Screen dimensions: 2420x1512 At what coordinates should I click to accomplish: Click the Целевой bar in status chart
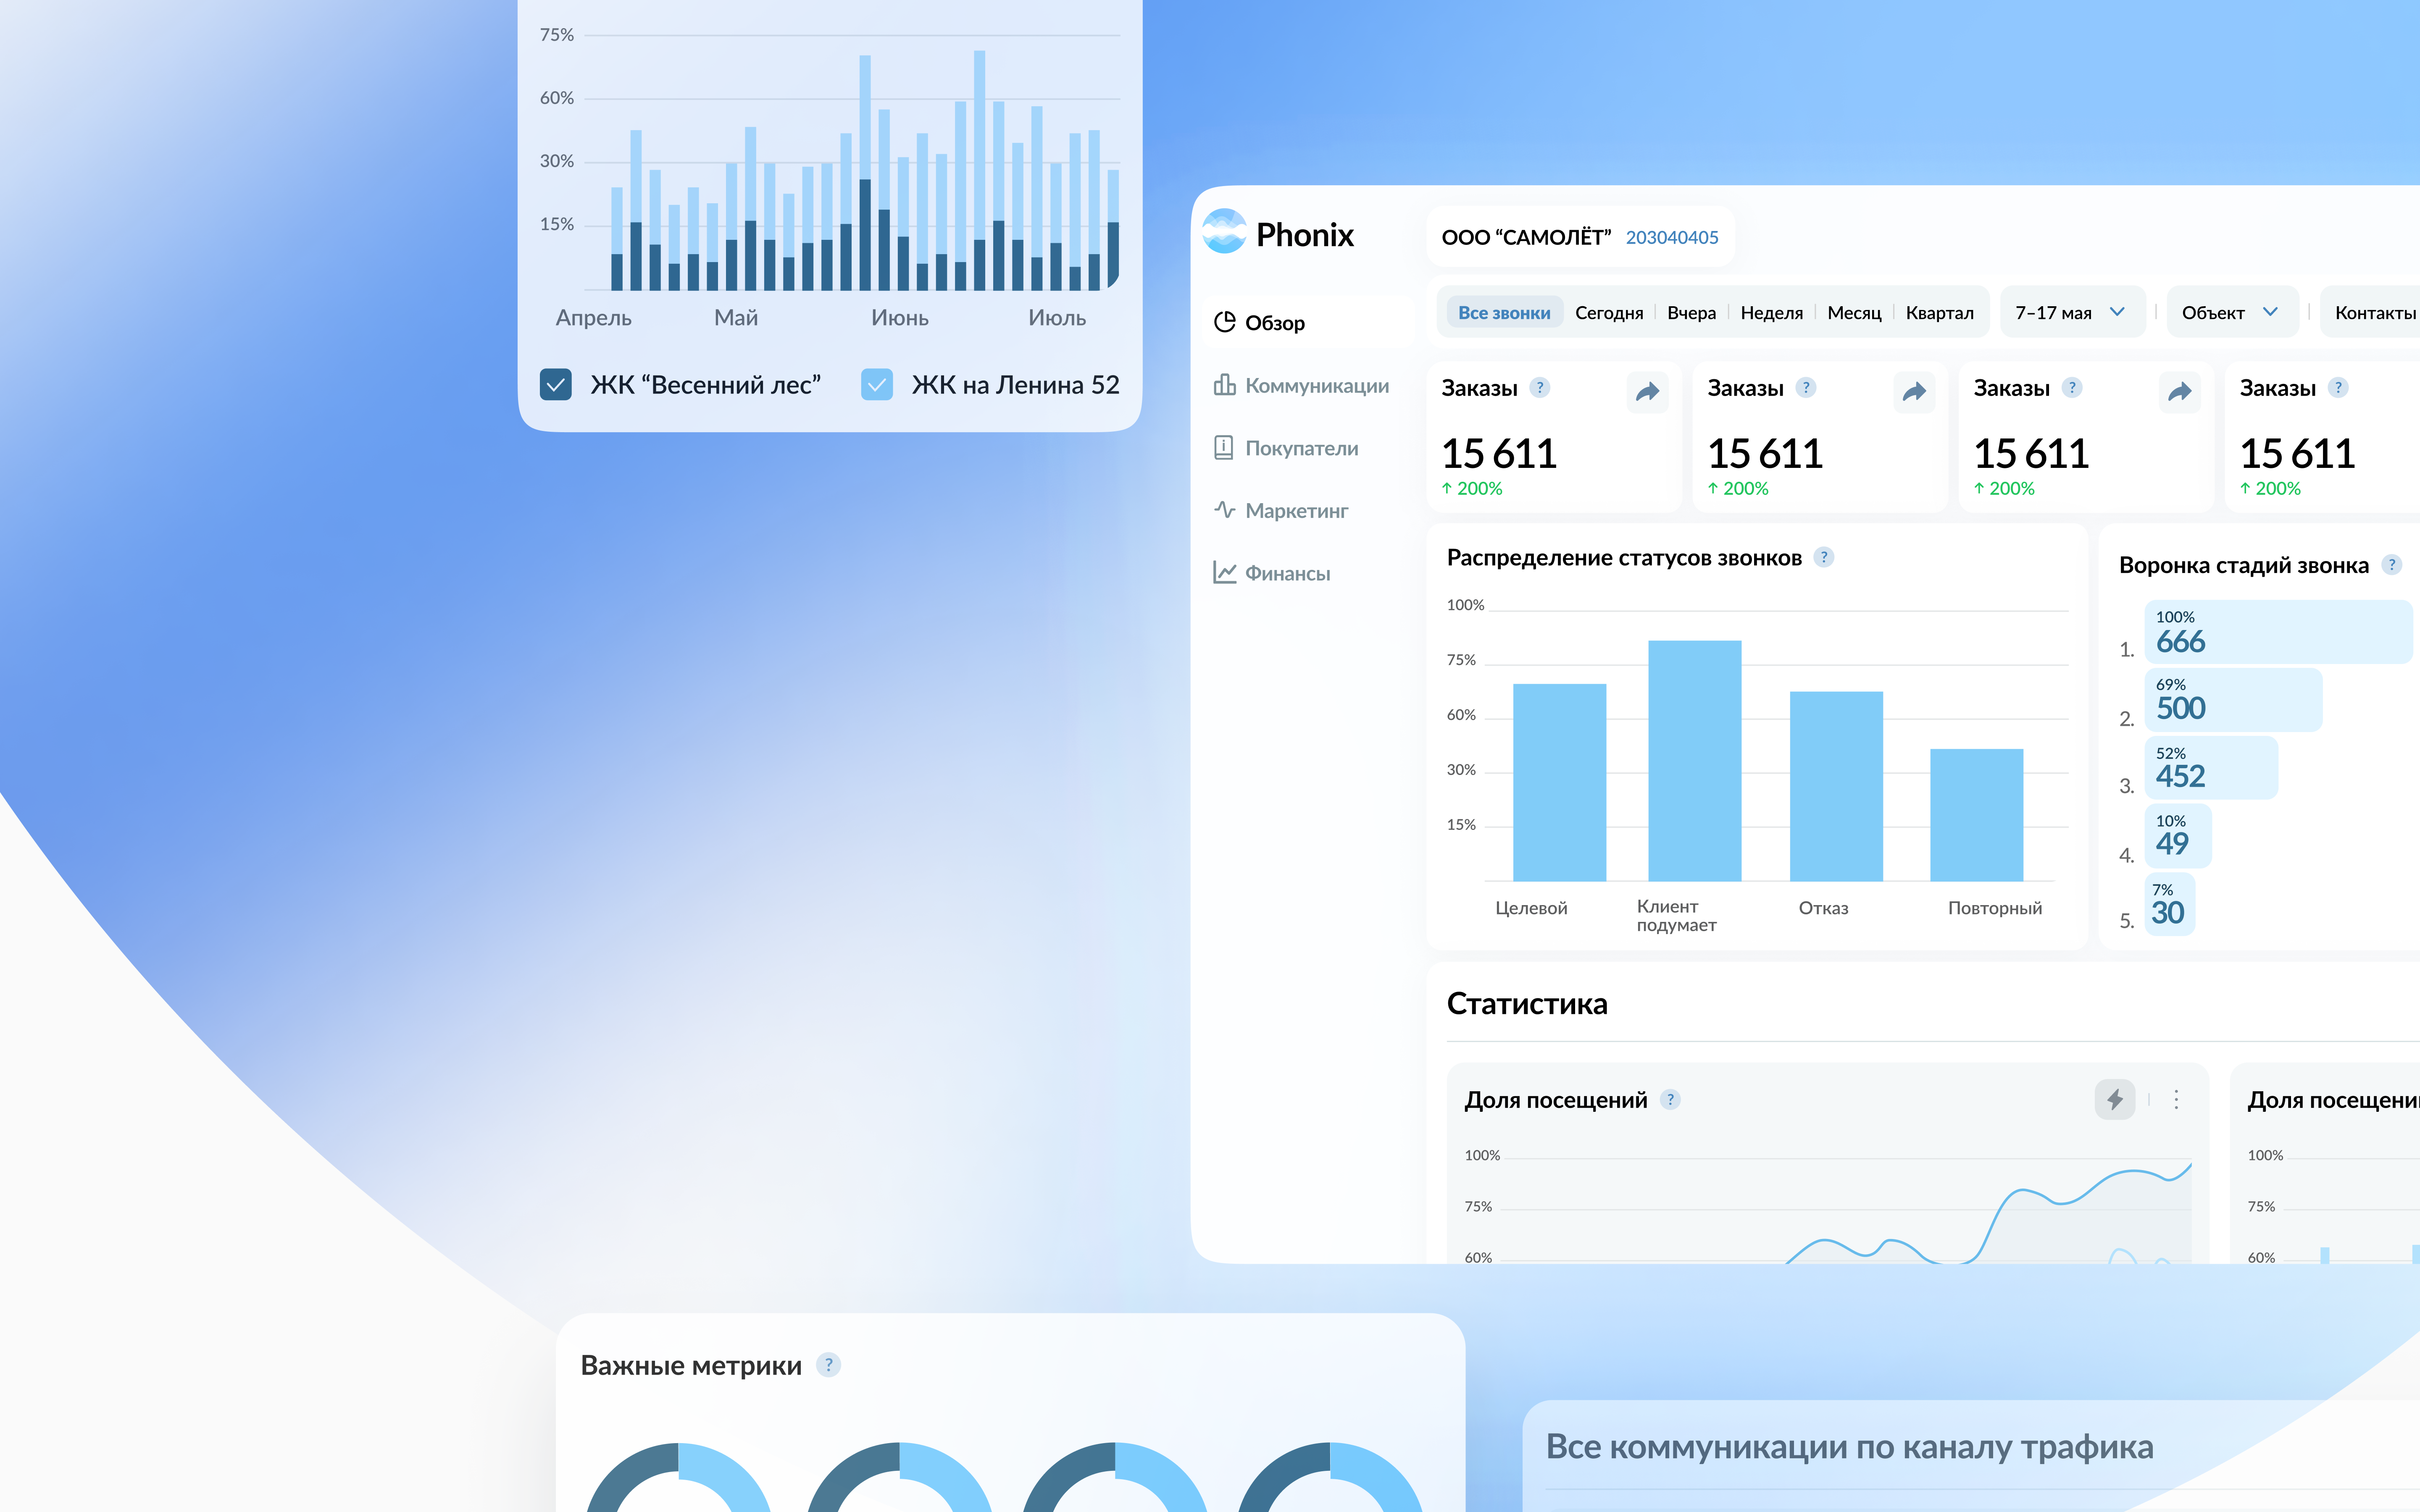click(1559, 782)
